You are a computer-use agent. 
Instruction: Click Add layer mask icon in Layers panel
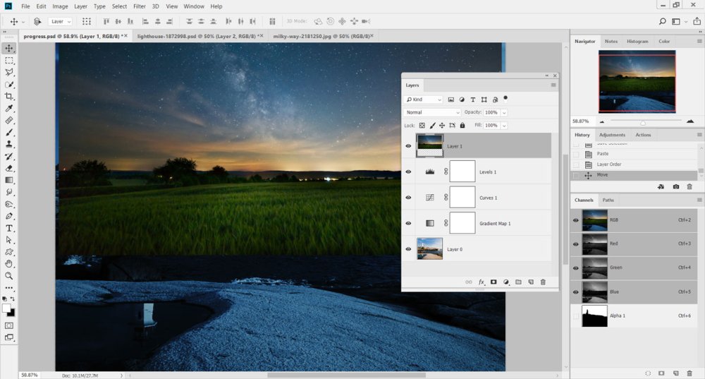click(x=493, y=282)
